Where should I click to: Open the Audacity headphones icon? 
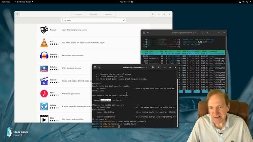click(x=44, y=55)
